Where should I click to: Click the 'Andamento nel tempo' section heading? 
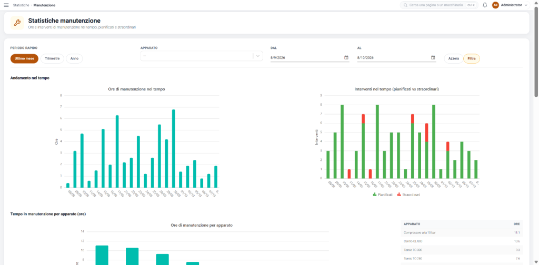point(30,78)
